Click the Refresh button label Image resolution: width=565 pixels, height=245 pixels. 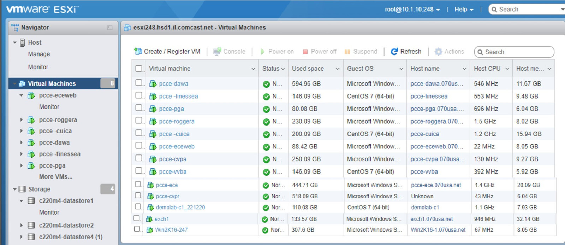[x=411, y=52]
